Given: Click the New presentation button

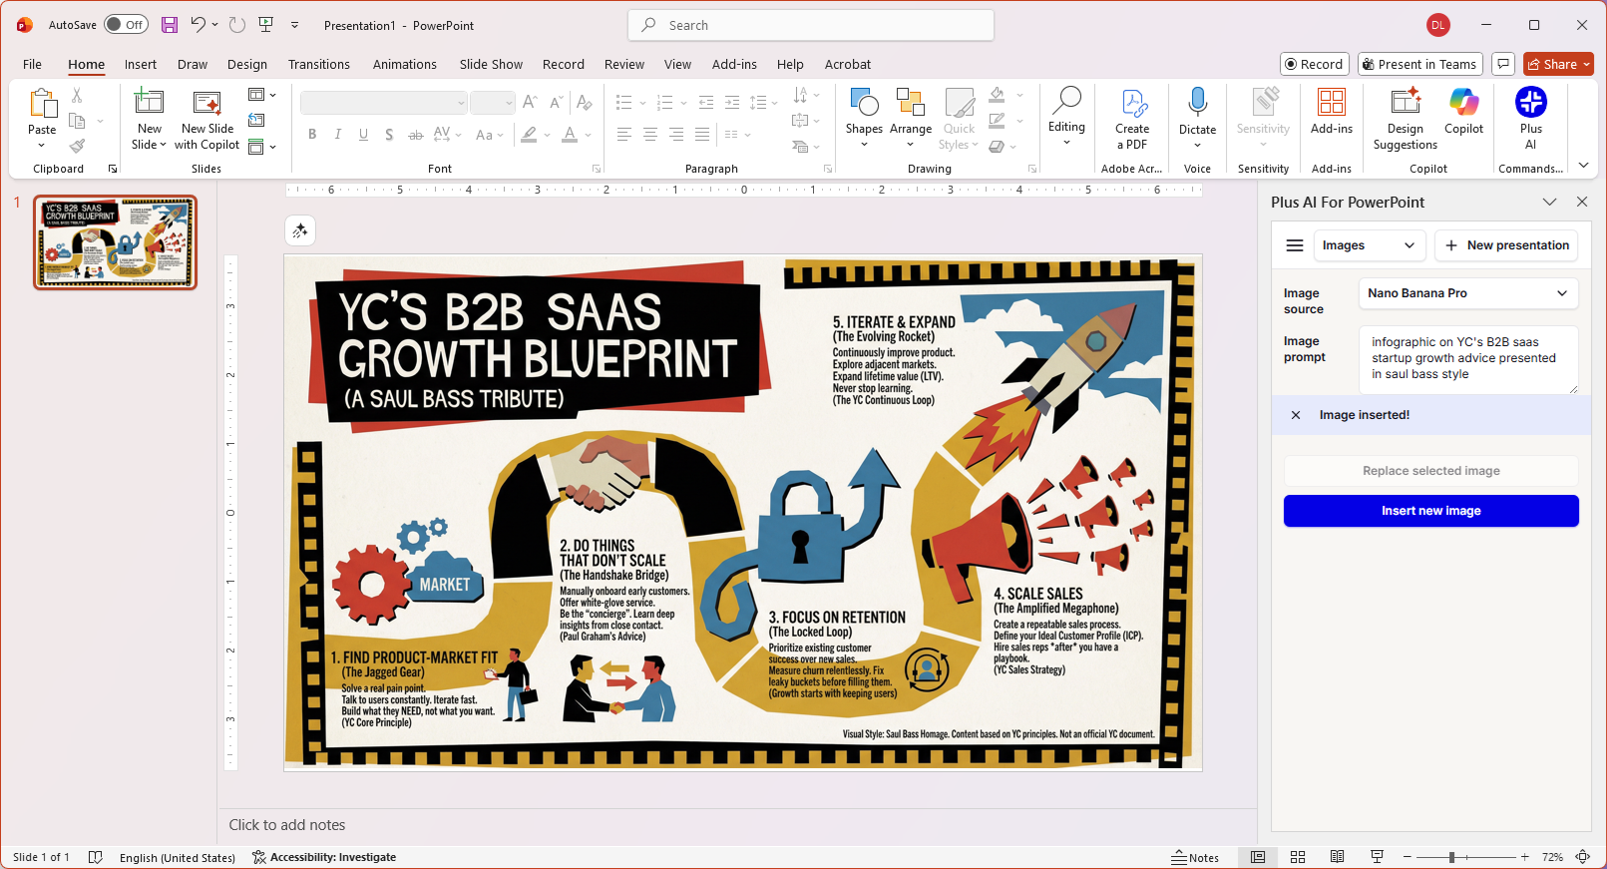Looking at the screenshot, I should point(1506,245).
